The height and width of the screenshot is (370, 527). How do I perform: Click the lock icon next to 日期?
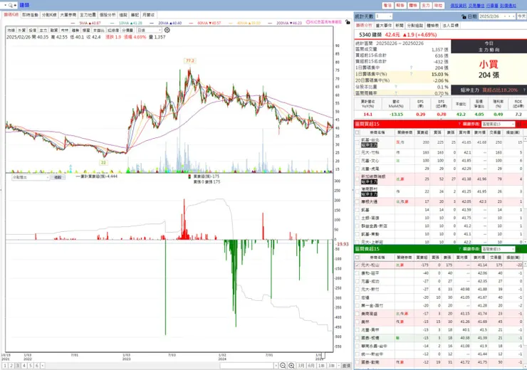click(x=464, y=16)
